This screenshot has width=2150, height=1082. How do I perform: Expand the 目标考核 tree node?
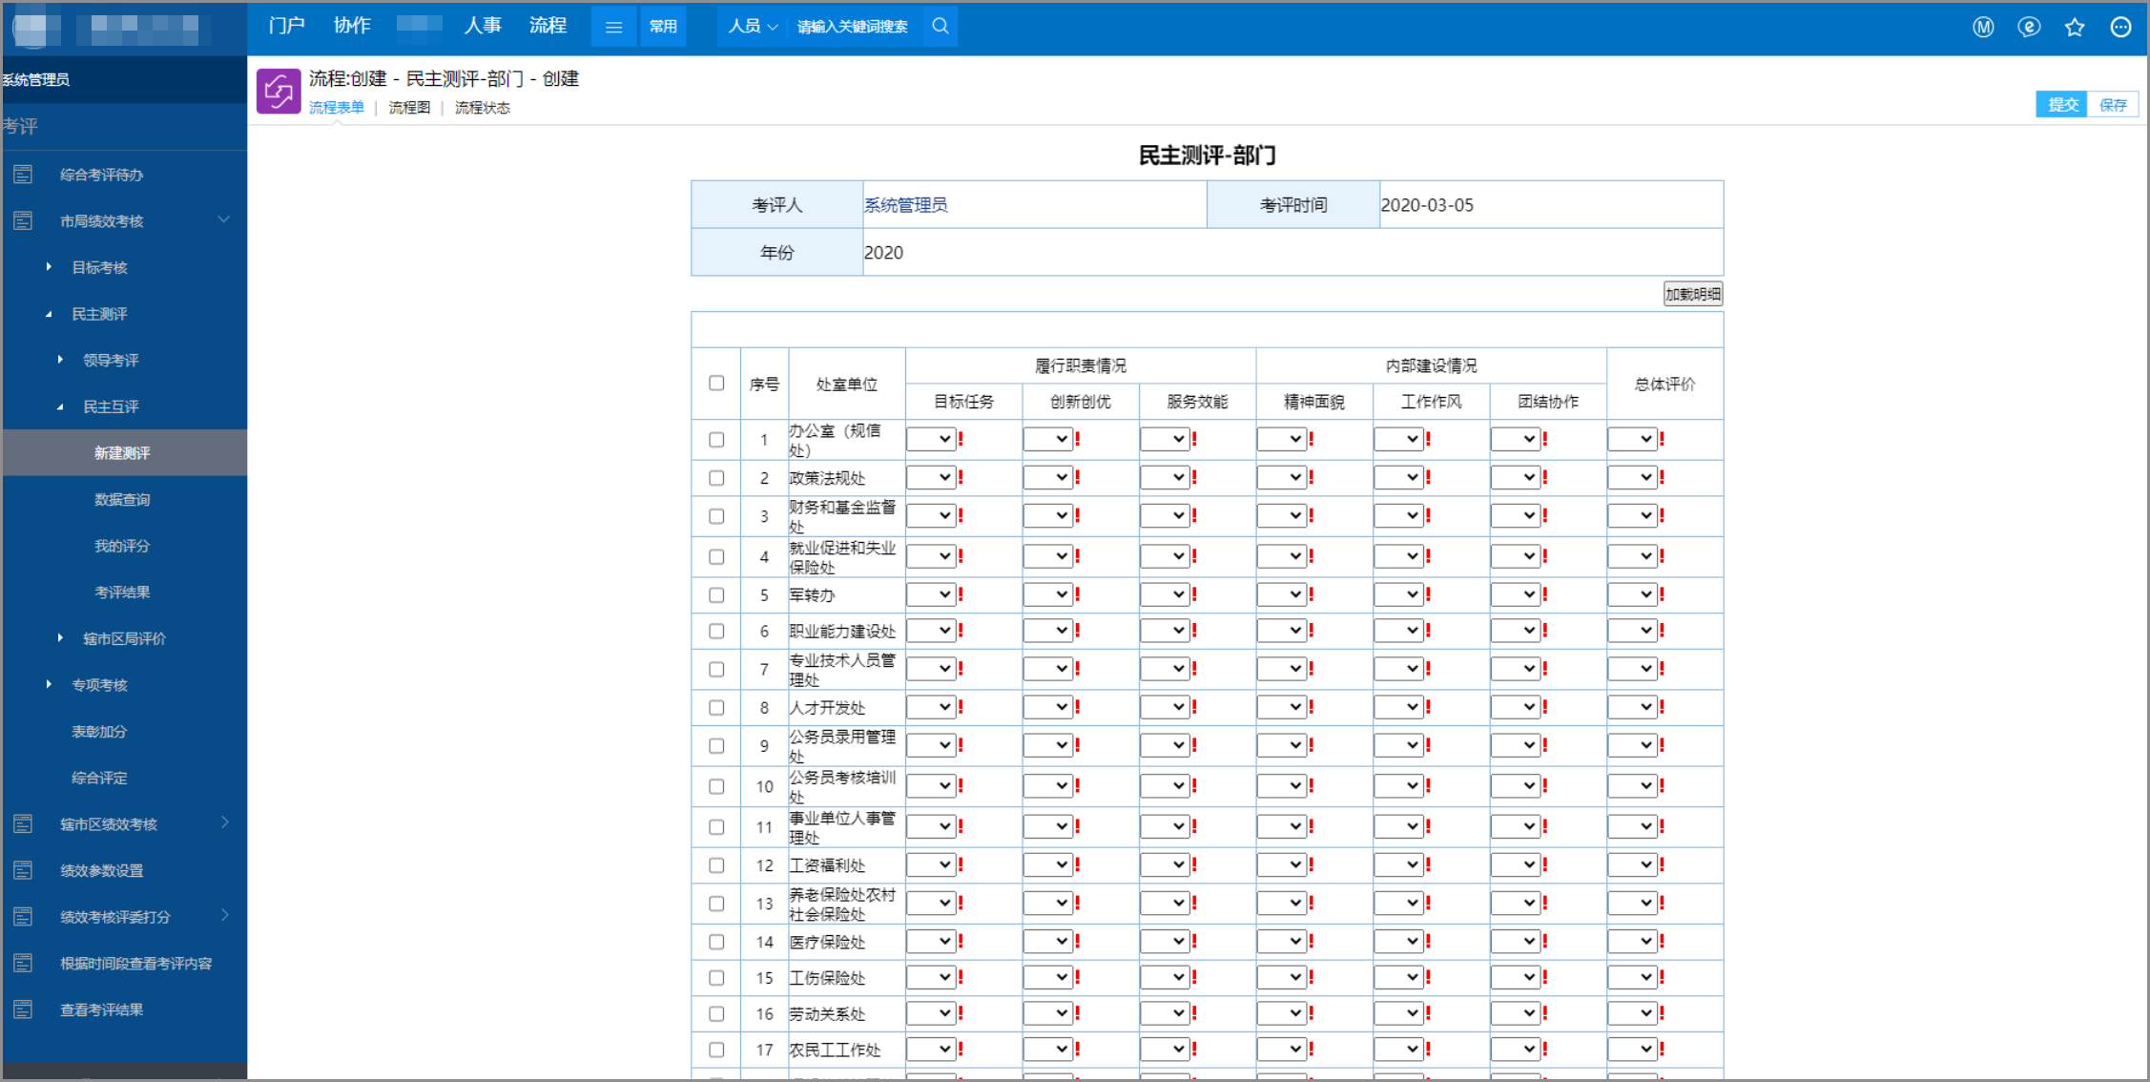(x=49, y=267)
